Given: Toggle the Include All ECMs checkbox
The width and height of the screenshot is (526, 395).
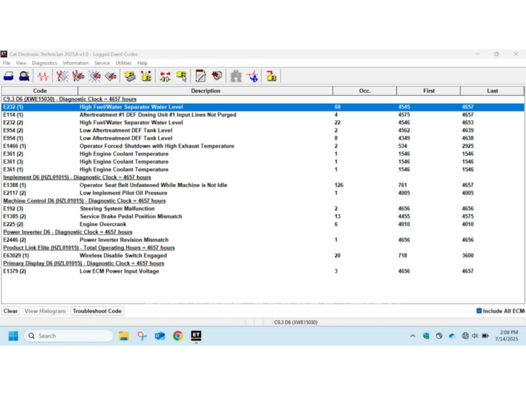Looking at the screenshot, I should 479,311.
